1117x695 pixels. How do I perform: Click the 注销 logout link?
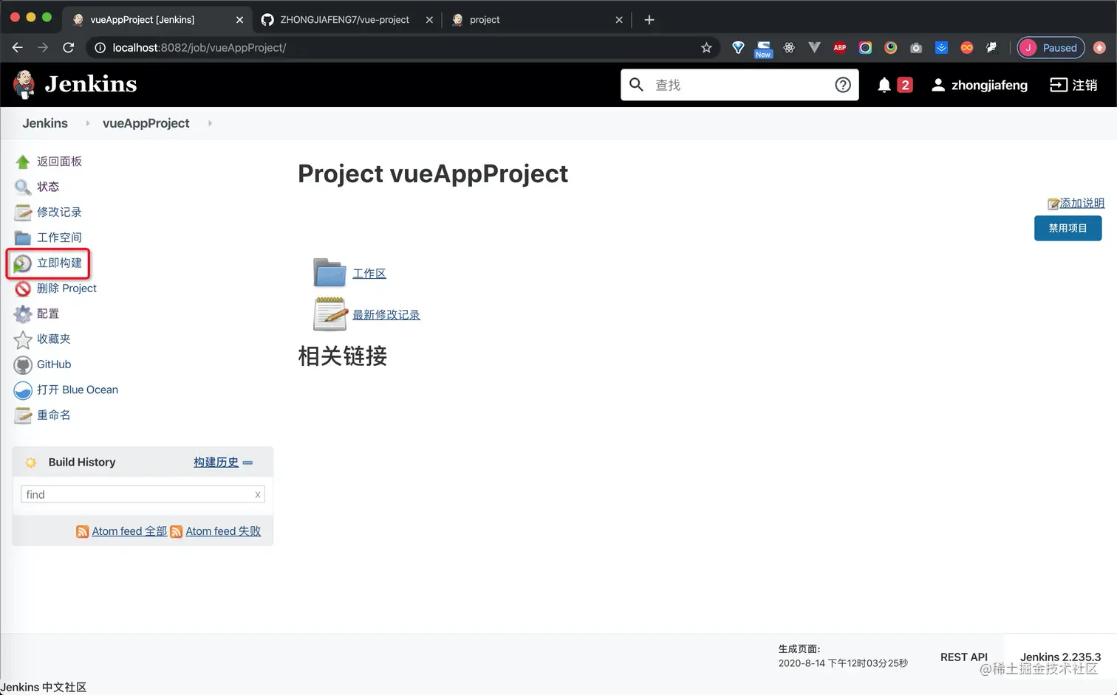click(x=1073, y=85)
